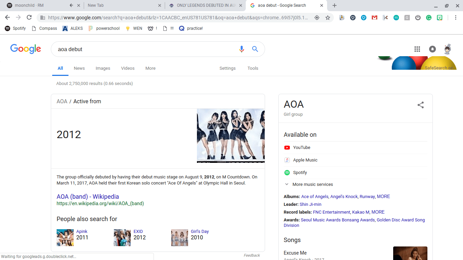This screenshot has width=463, height=260.
Task: Mute the moonchild tab audio icon
Action: point(71,5)
